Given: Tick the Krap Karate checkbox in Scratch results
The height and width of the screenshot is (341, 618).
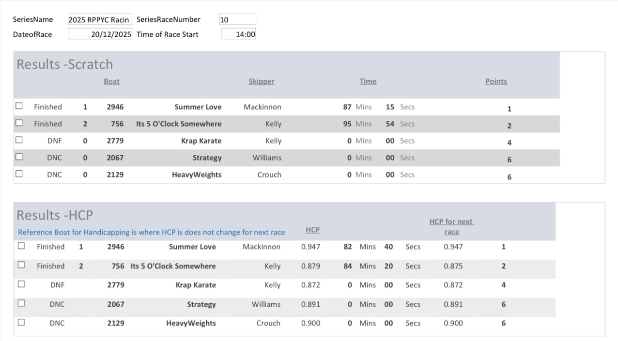Looking at the screenshot, I should [x=19, y=140].
